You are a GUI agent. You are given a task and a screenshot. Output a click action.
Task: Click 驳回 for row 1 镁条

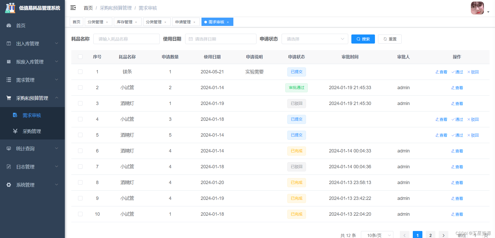(x=473, y=72)
